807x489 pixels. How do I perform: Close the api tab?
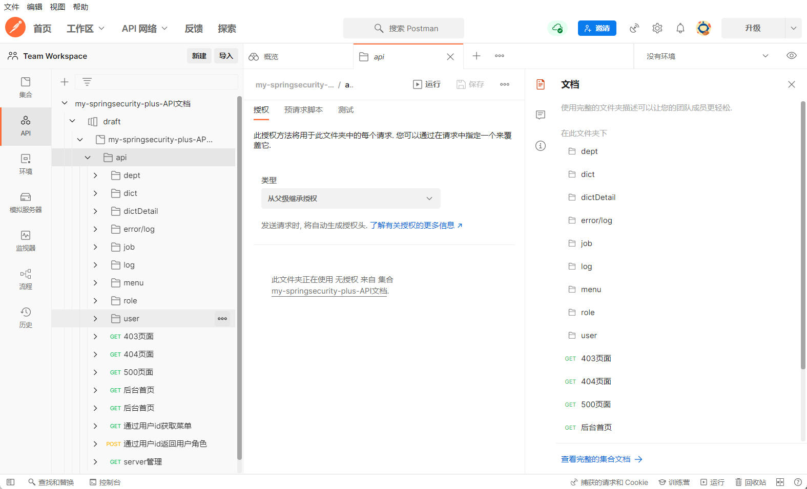tap(450, 57)
